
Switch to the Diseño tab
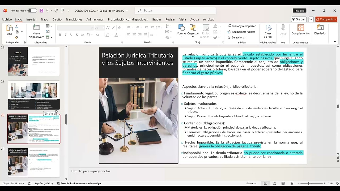(x=57, y=19)
